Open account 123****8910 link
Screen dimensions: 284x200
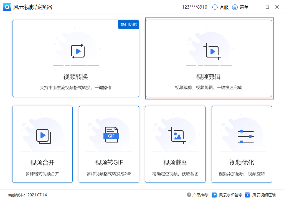(194, 7)
